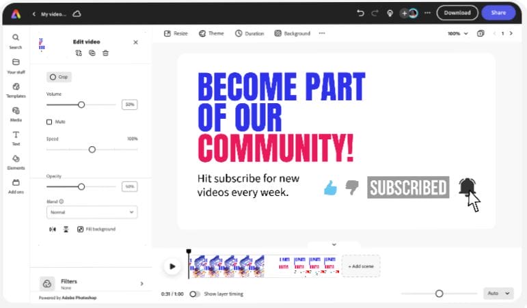Image resolution: width=527 pixels, height=308 pixels.
Task: Play the video timeline
Action: pos(172,266)
